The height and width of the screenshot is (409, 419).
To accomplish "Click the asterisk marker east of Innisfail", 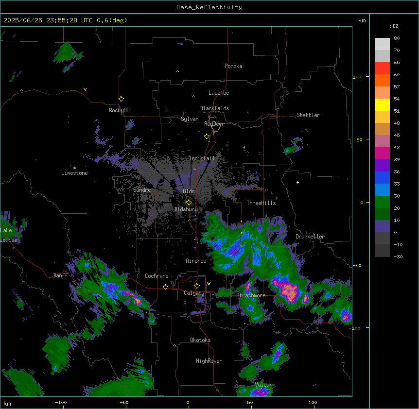I will coord(244,148).
